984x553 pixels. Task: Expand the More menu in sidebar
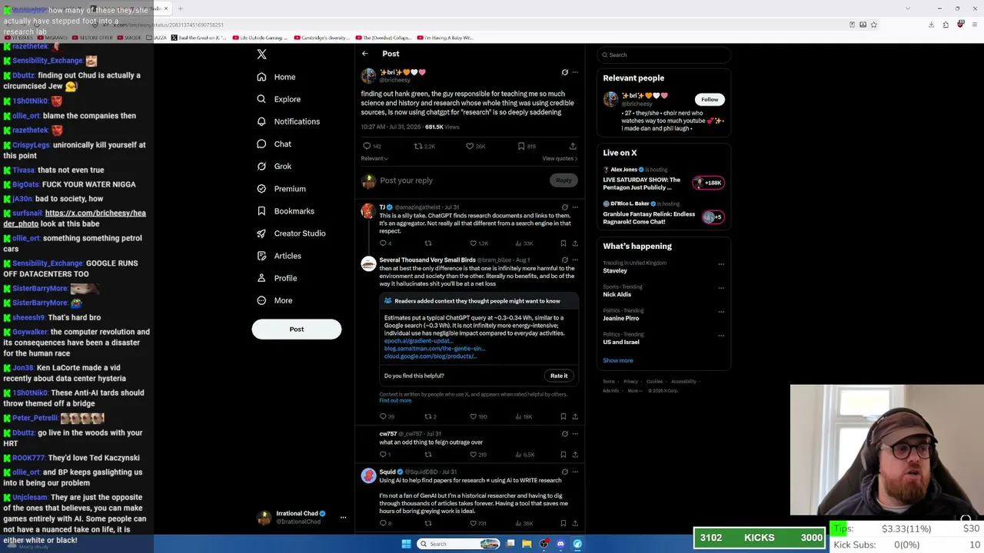(274, 300)
